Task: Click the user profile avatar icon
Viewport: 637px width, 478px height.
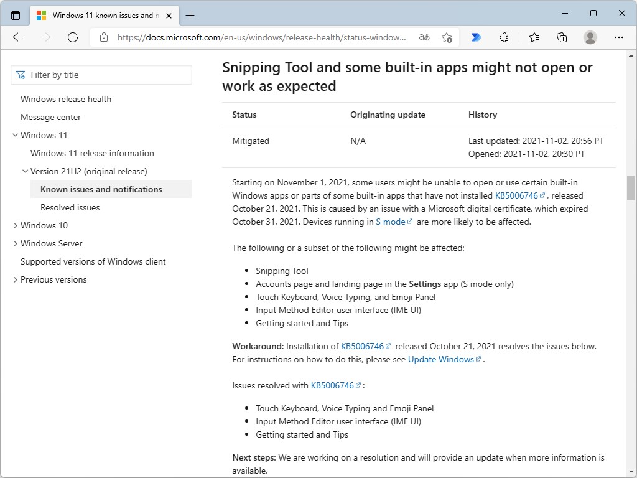Action: coord(590,37)
